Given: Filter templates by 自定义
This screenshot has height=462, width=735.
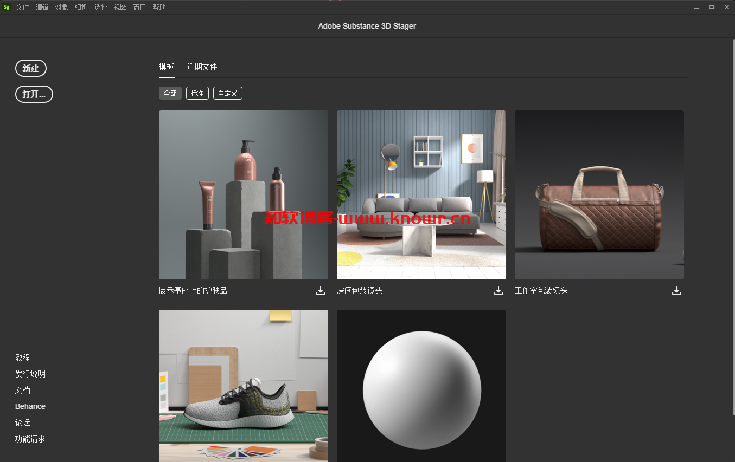Looking at the screenshot, I should tap(228, 93).
